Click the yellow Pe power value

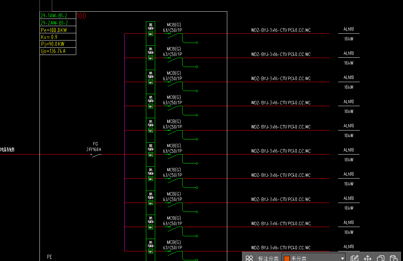pos(54,30)
